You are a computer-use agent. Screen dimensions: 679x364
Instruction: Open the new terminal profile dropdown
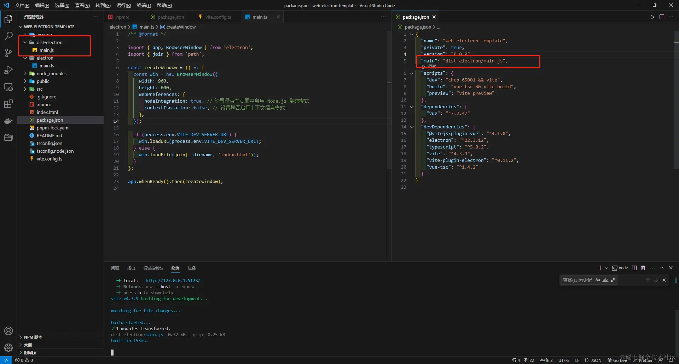pyautogui.click(x=607, y=268)
